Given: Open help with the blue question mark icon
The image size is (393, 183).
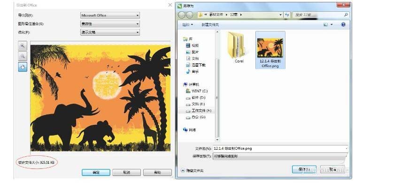Looking at the screenshot, I should [x=343, y=24].
